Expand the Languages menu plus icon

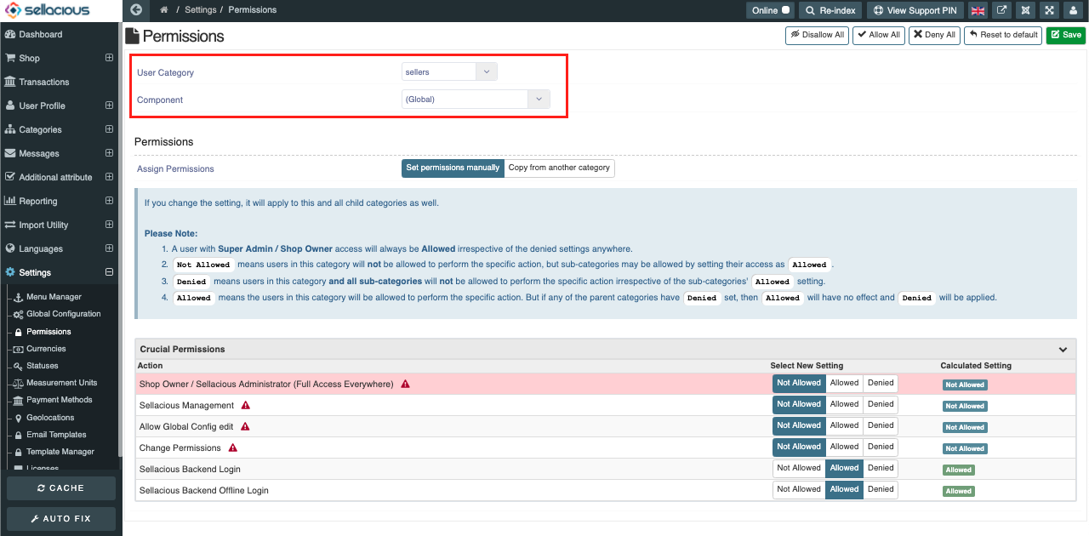click(109, 248)
